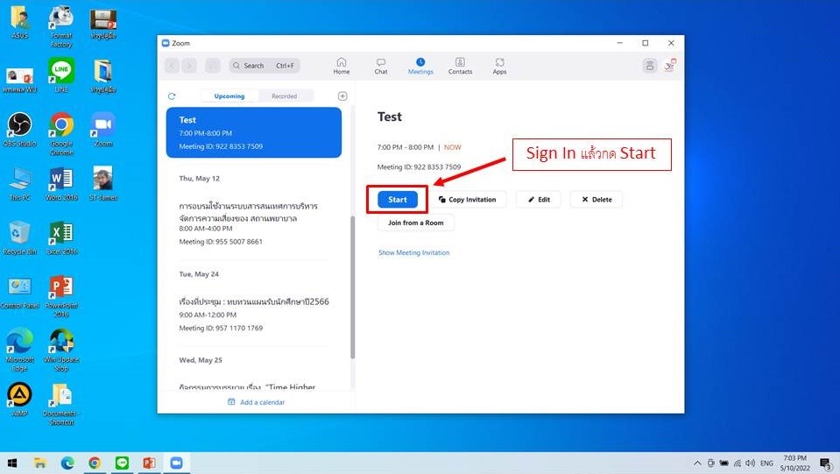Open the history clock icon beside Search
This screenshot has height=474, width=840.
[213, 66]
